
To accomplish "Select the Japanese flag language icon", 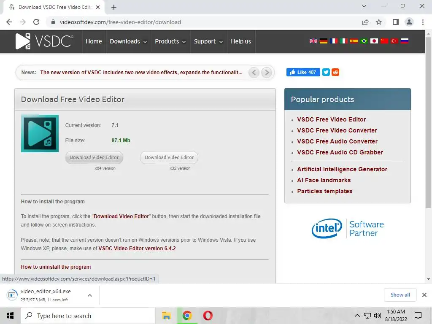I will pos(374,41).
